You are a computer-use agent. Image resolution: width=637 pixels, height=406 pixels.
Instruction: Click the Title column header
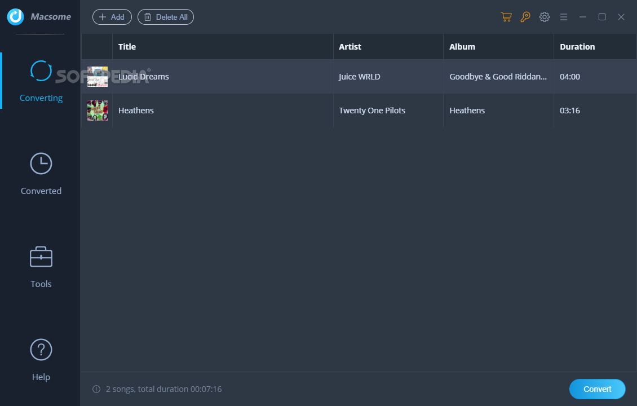[223, 47]
